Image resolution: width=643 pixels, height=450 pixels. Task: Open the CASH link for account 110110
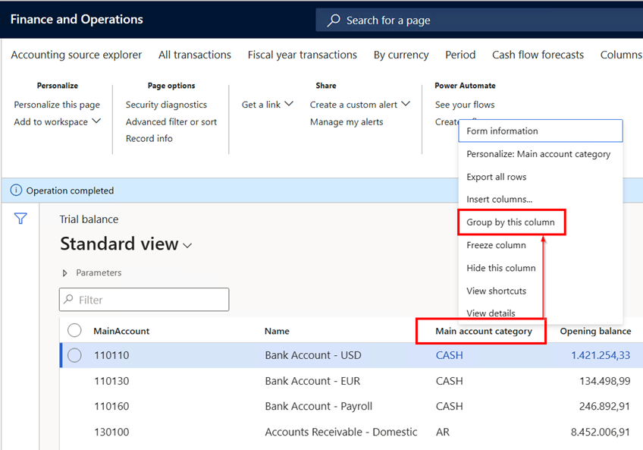[449, 355]
